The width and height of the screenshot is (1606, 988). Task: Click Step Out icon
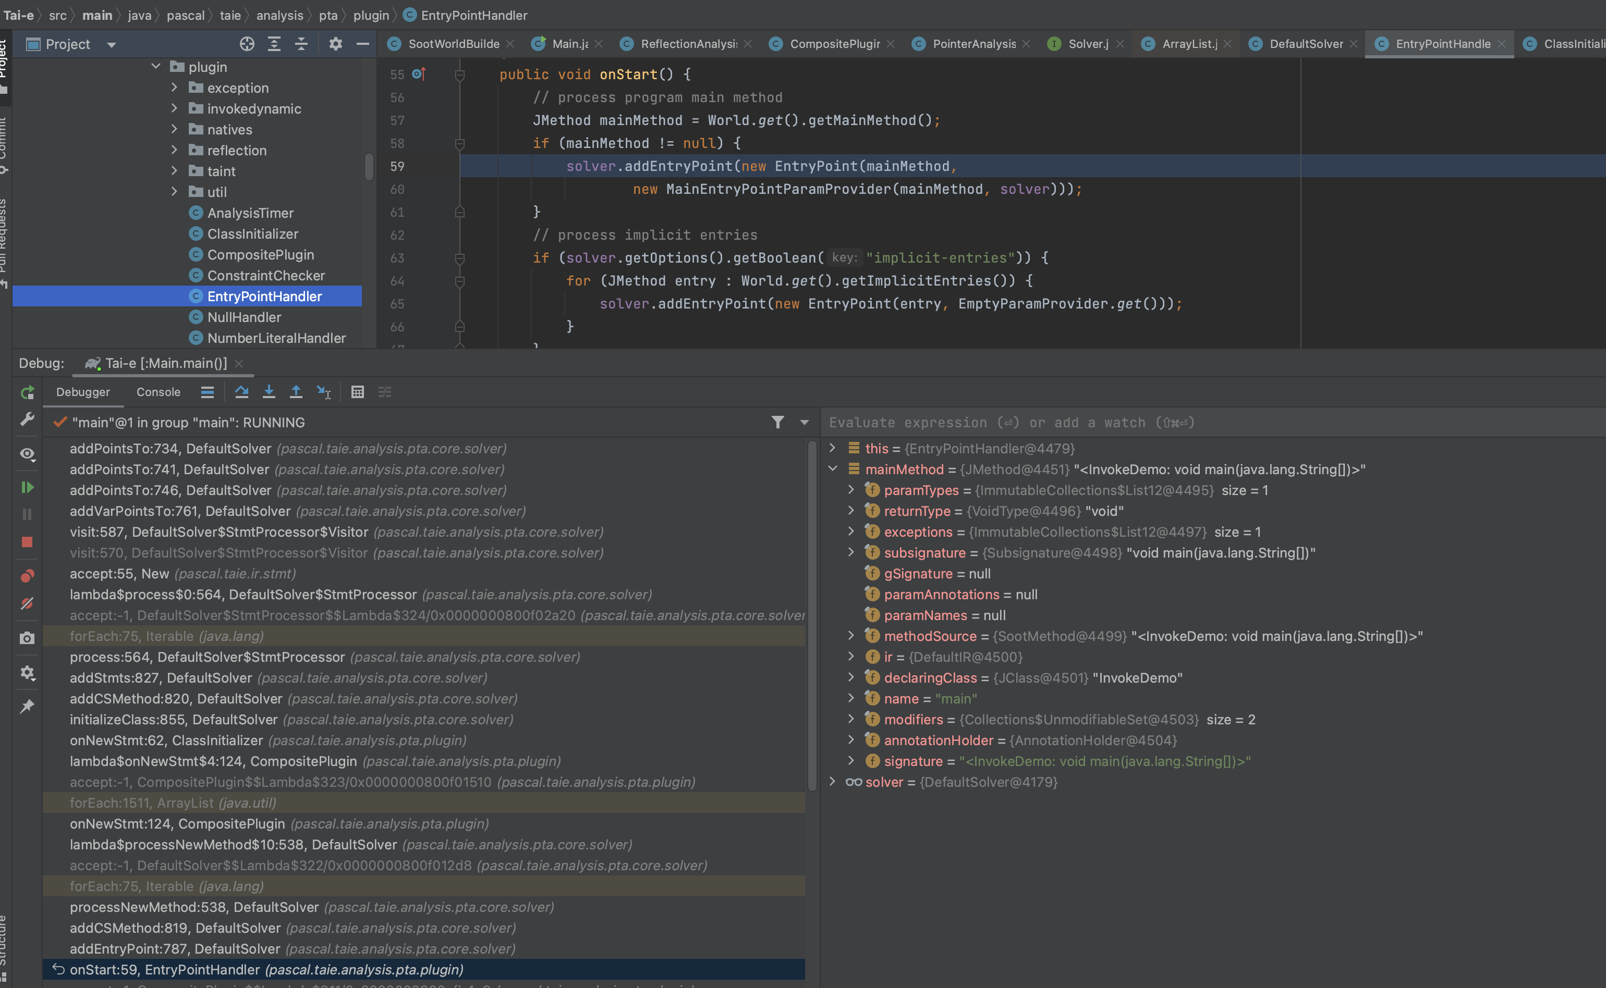[296, 392]
